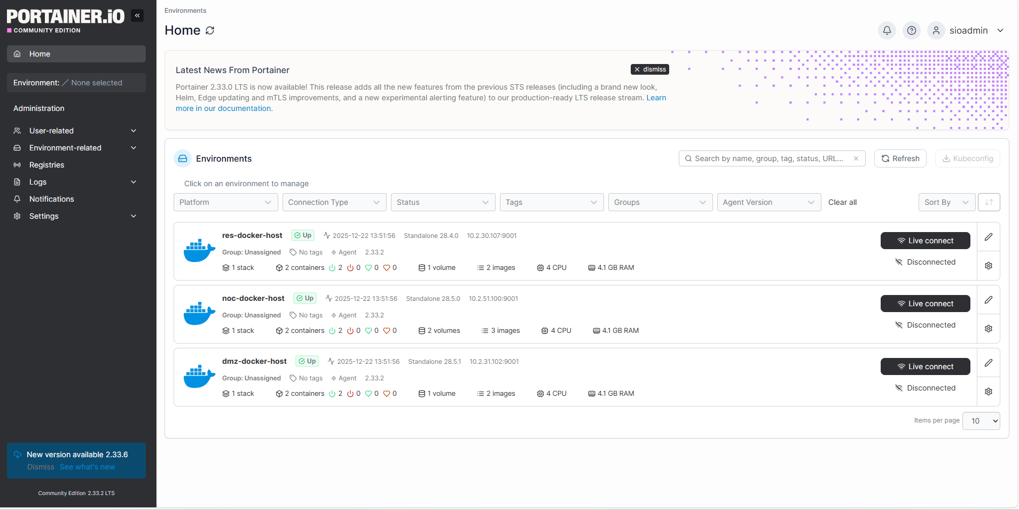Open the help question mark icon
Viewport: 1019px width, 510px height.
(x=912, y=30)
